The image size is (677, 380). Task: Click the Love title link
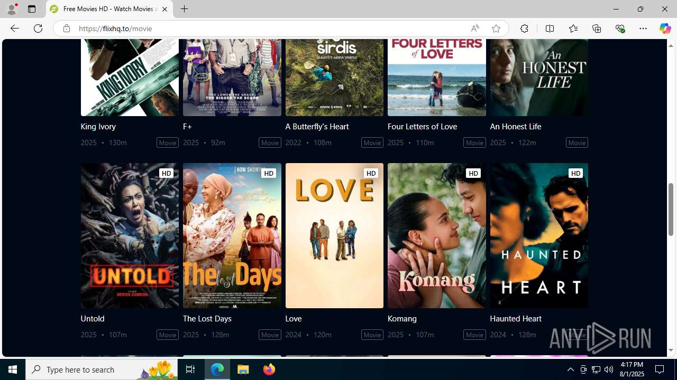(293, 318)
